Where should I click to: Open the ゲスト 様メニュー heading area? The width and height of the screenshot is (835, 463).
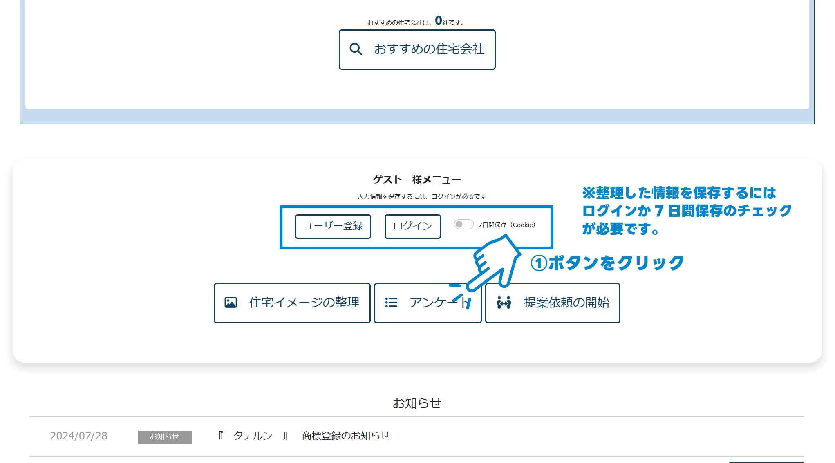[417, 179]
